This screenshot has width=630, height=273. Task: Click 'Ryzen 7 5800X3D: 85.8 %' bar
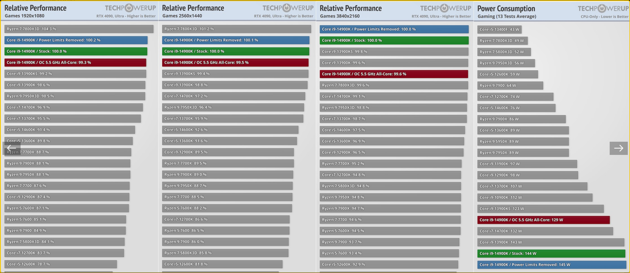(225, 253)
